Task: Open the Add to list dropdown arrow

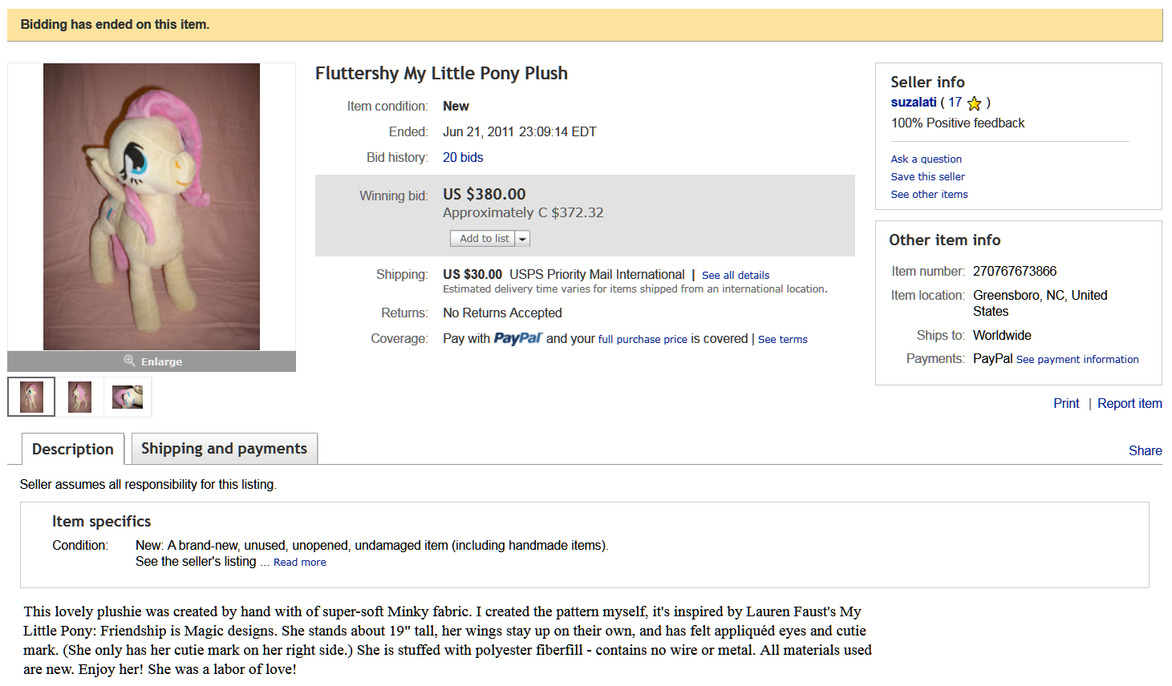Action: point(522,239)
